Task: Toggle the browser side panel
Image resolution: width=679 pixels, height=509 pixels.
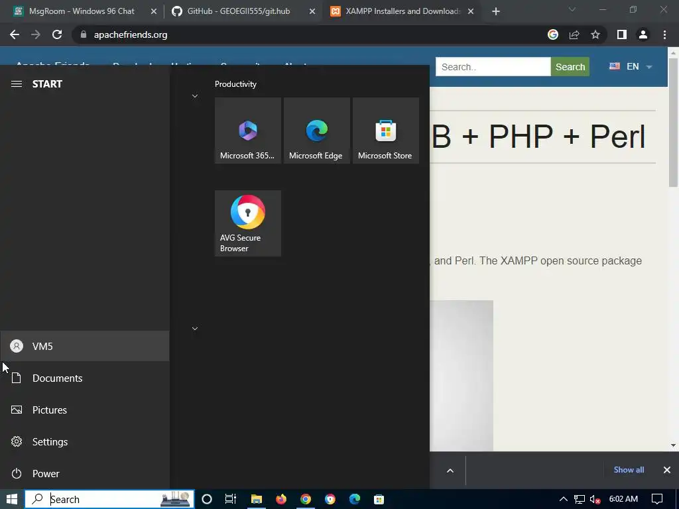Action: click(x=622, y=34)
